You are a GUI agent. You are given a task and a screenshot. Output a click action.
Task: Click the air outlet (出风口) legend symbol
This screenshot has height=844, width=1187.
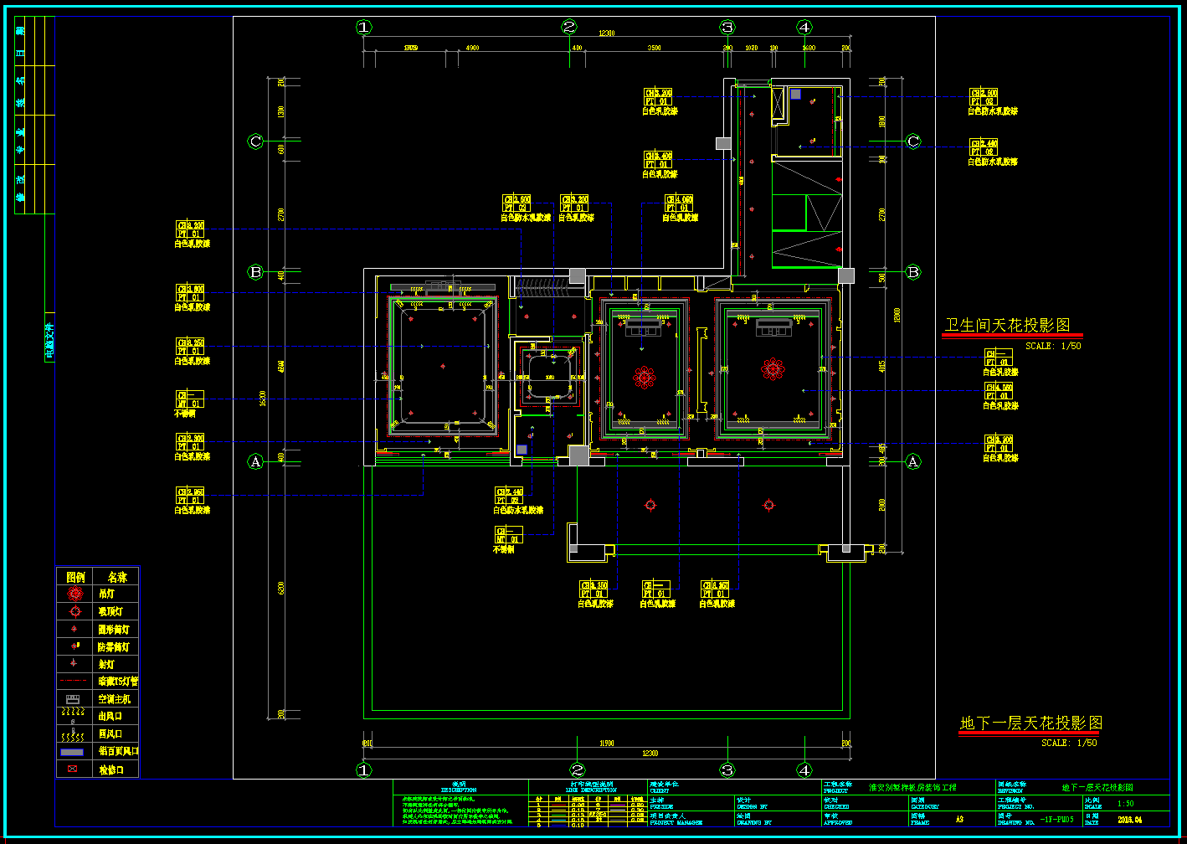coord(73,715)
